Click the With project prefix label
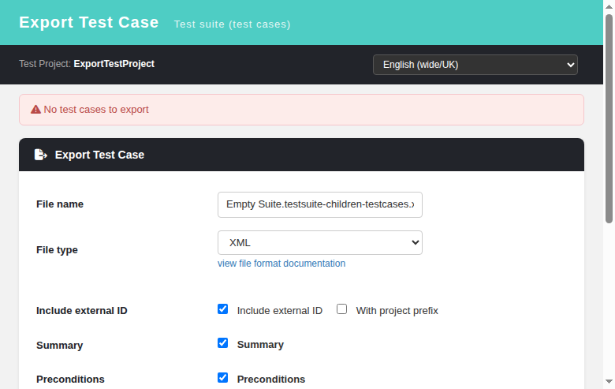The image size is (615, 389). click(397, 311)
